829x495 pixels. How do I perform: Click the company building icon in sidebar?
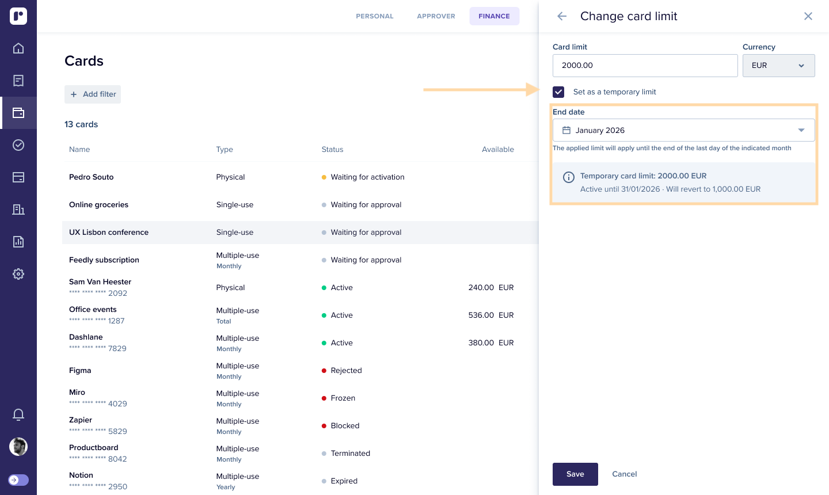[18, 210]
